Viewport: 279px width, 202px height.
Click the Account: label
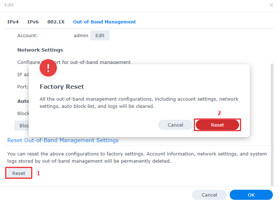28,35
